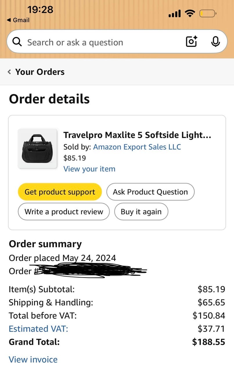Tap the cellular signal bars icon
This screenshot has height=373, width=234.
pyautogui.click(x=174, y=14)
